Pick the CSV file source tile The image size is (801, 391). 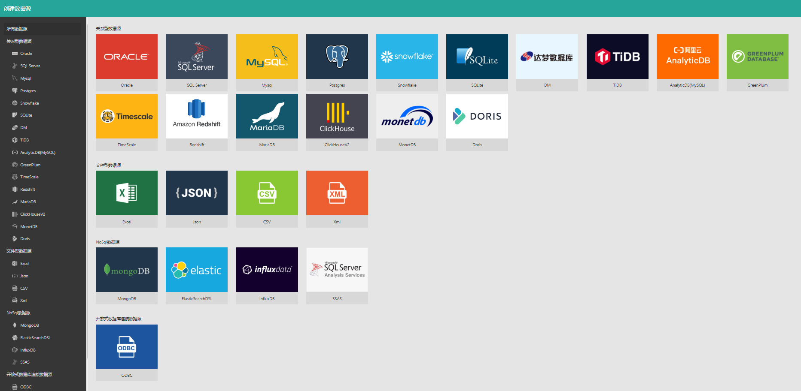(x=267, y=199)
